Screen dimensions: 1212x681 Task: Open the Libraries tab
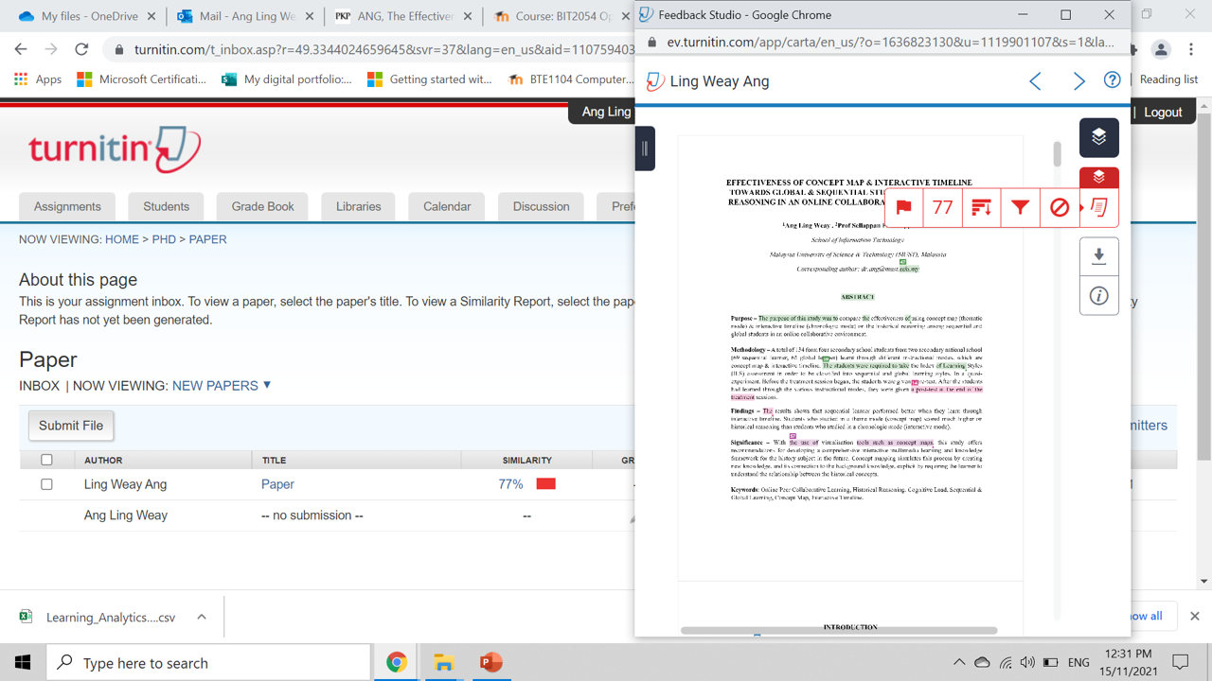358,206
